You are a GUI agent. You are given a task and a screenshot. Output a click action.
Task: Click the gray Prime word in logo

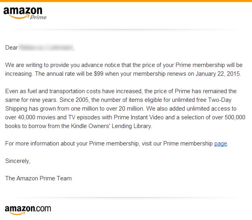click(38, 17)
